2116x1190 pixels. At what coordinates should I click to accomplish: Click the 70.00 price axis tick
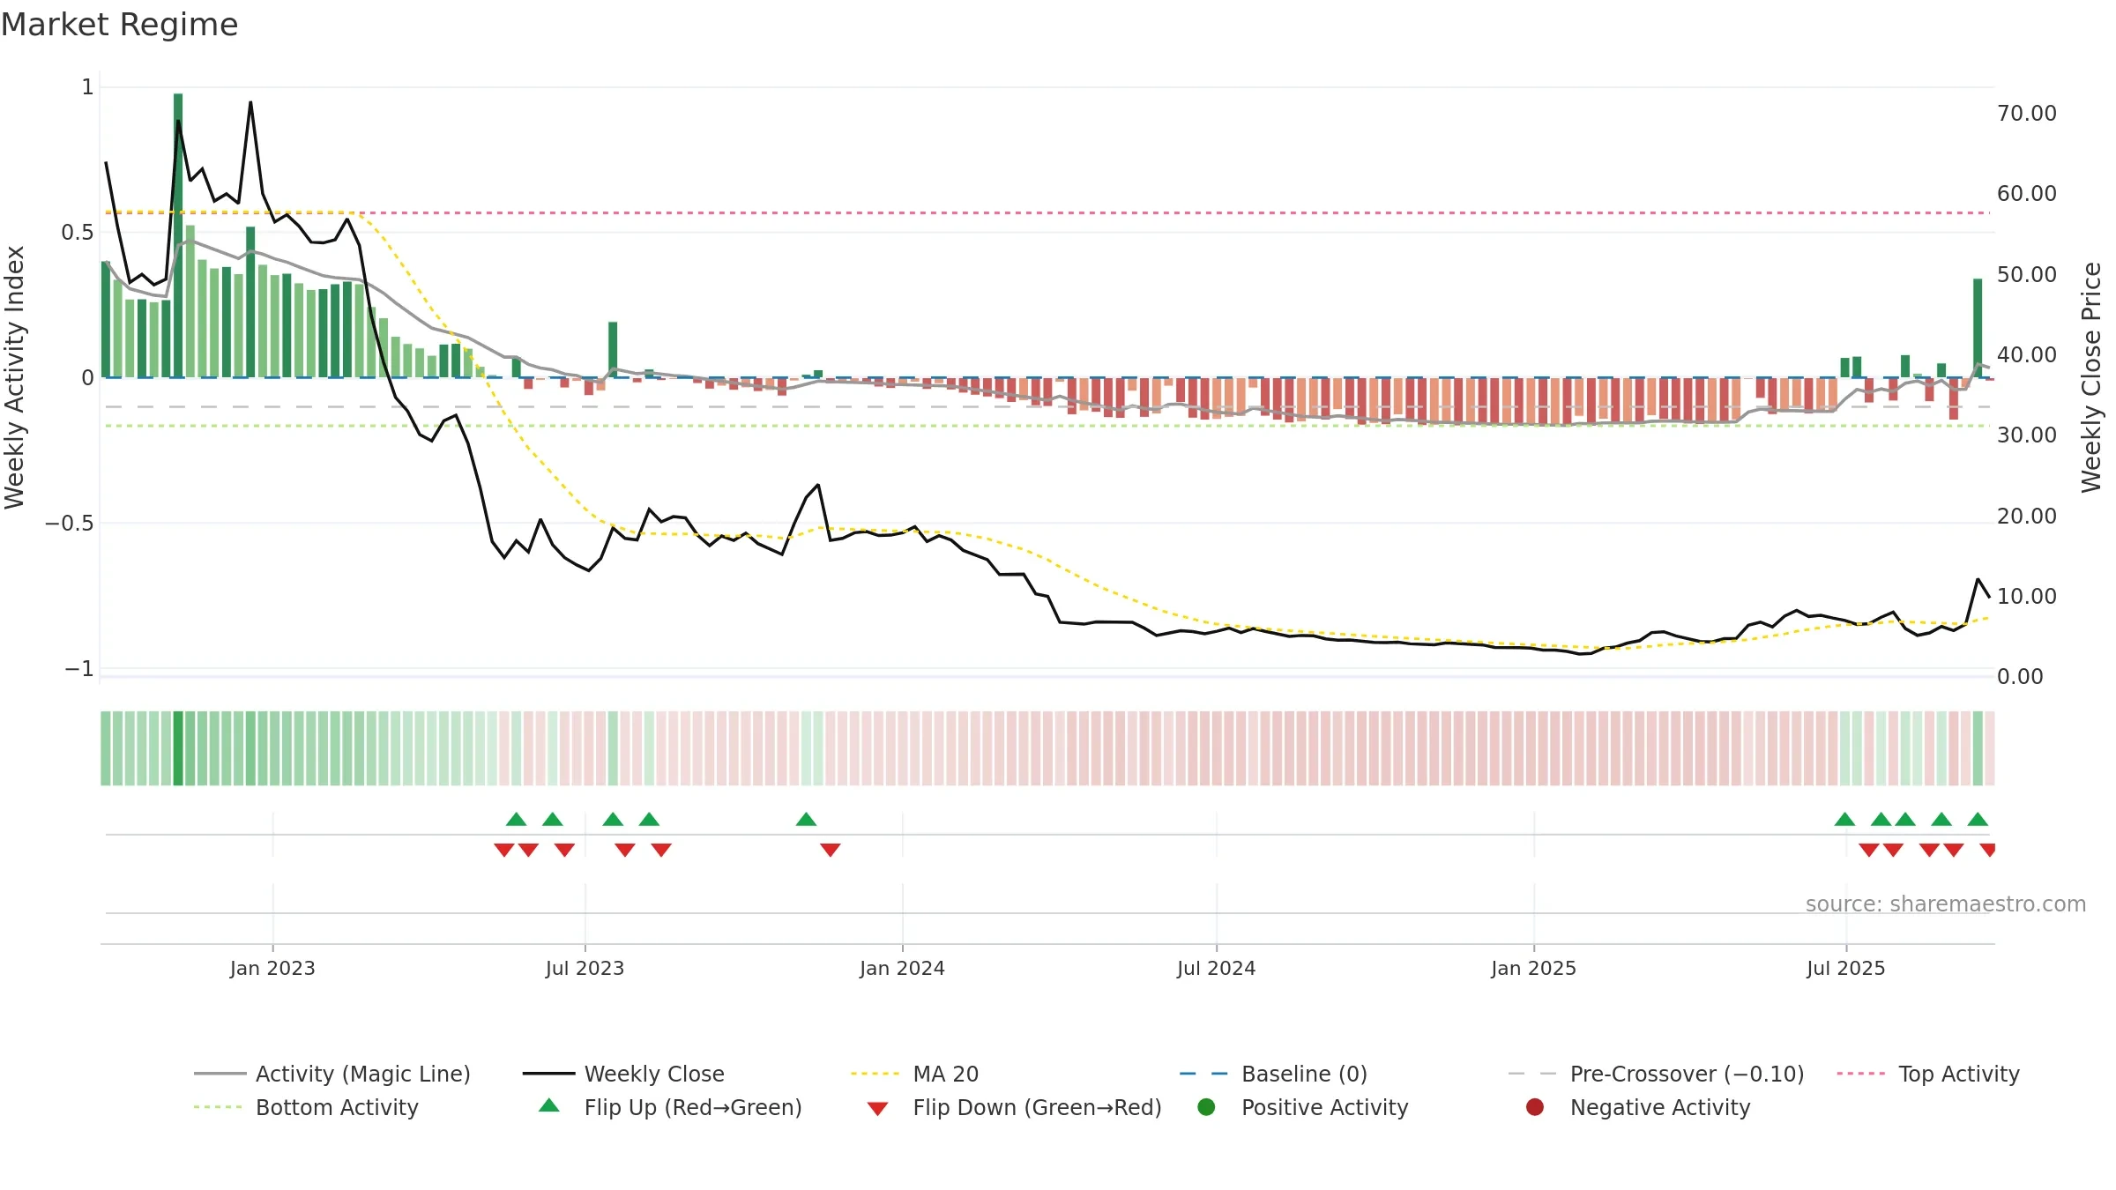coord(2026,113)
